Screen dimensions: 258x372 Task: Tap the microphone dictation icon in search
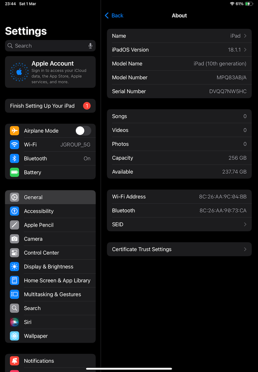tap(91, 46)
